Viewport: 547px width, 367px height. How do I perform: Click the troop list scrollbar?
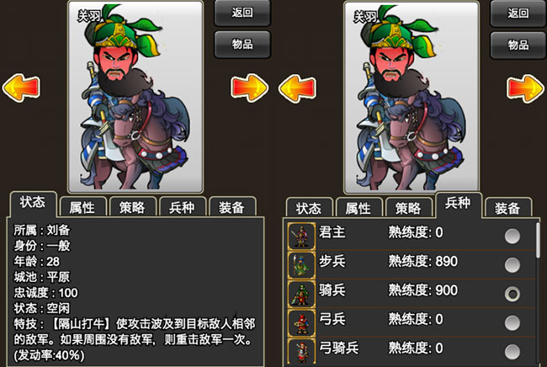538,241
